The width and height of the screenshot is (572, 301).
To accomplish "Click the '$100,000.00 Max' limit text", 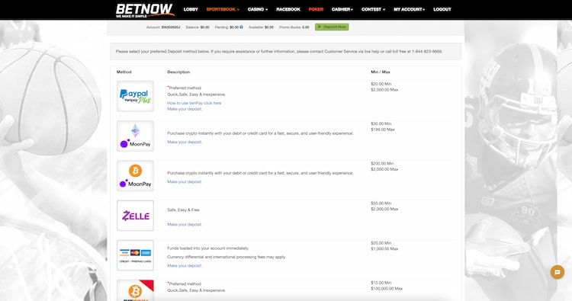I will click(387, 289).
